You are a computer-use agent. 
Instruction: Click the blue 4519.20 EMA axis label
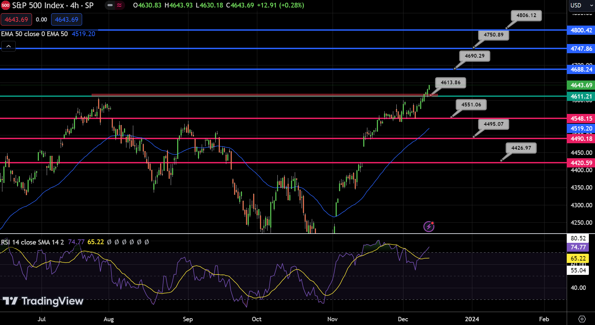[581, 128]
